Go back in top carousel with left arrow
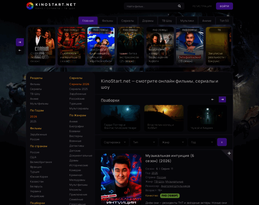 (x=20, y=50)
